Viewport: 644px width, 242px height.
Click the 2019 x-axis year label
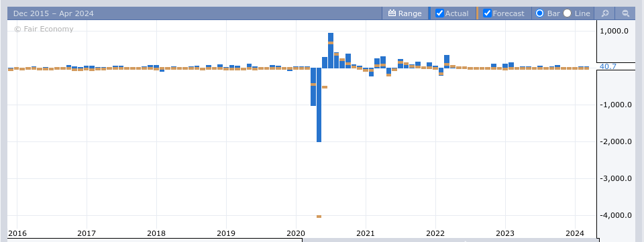pyautogui.click(x=226, y=233)
